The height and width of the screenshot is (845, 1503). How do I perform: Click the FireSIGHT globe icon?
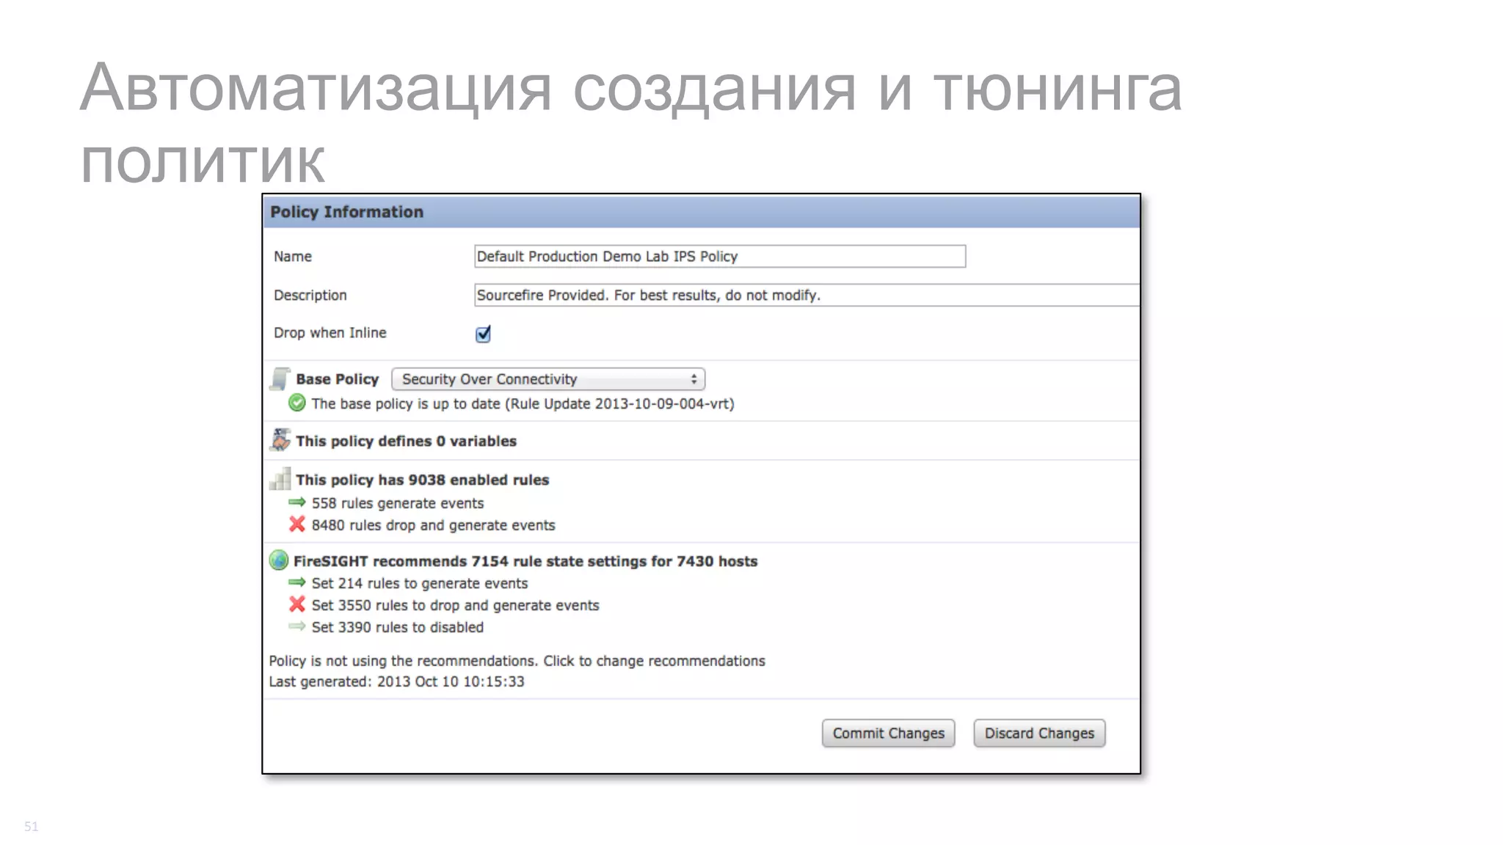pos(279,560)
